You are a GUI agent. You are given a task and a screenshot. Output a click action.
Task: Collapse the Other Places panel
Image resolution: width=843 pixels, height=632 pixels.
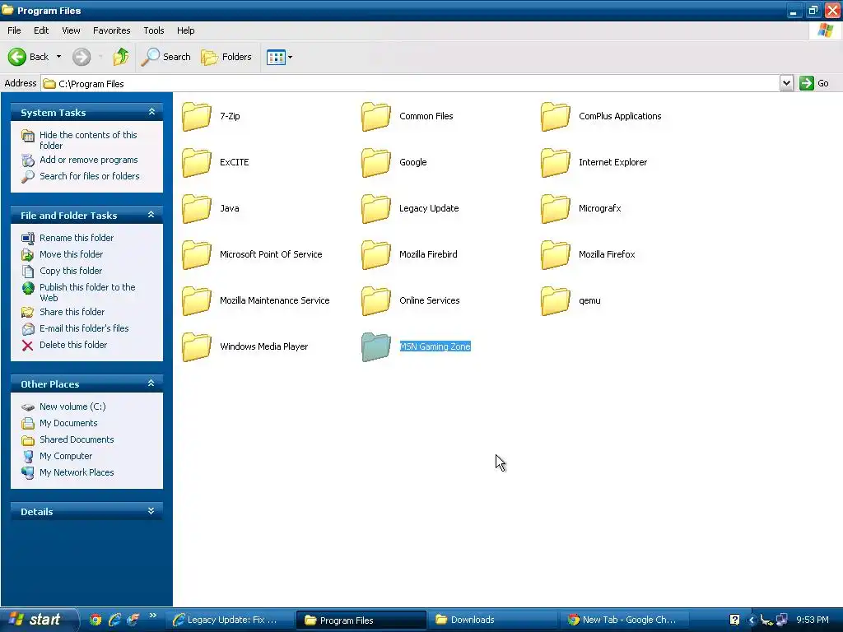pos(151,383)
